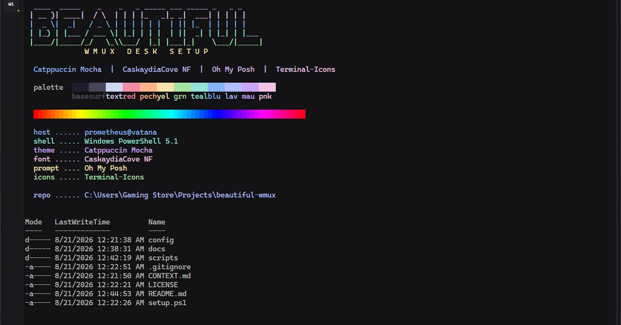Pick the pink (pnk) palette swatch
The width and height of the screenshot is (621, 325).
pos(267,87)
